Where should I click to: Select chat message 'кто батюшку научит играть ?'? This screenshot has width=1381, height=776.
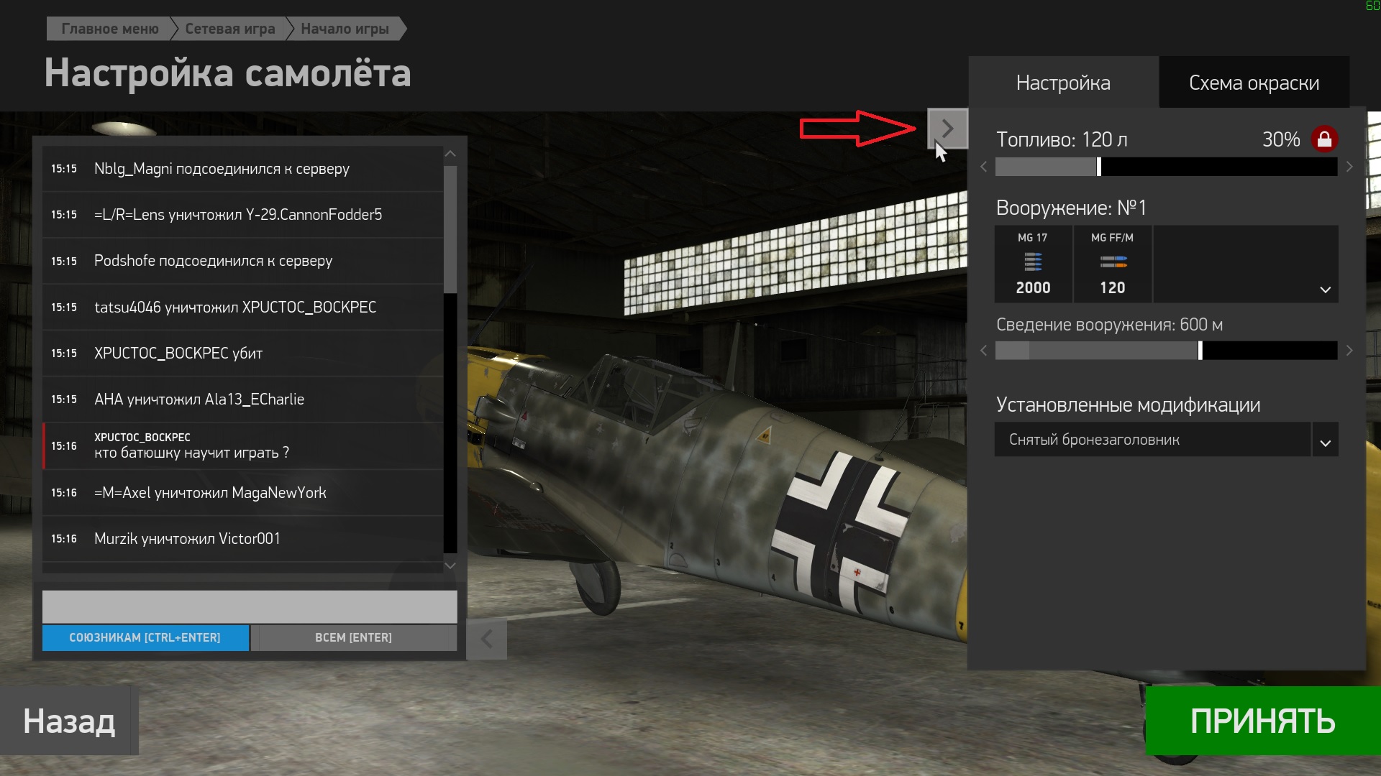[242, 445]
